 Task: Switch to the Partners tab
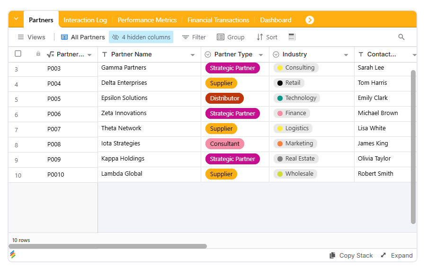41,20
